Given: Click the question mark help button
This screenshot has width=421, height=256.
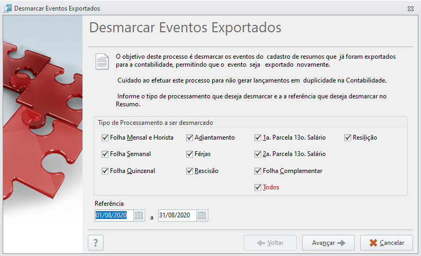Looking at the screenshot, I should click(96, 243).
